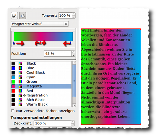Viewport: 158px width, 137px height.
Task: Click the RGB icon next to Green
Action: click(x=20, y=82)
